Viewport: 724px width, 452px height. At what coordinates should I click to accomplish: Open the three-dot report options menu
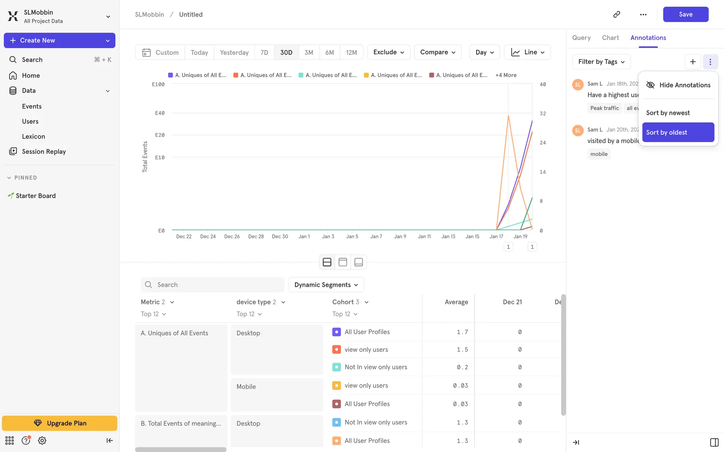tap(643, 14)
